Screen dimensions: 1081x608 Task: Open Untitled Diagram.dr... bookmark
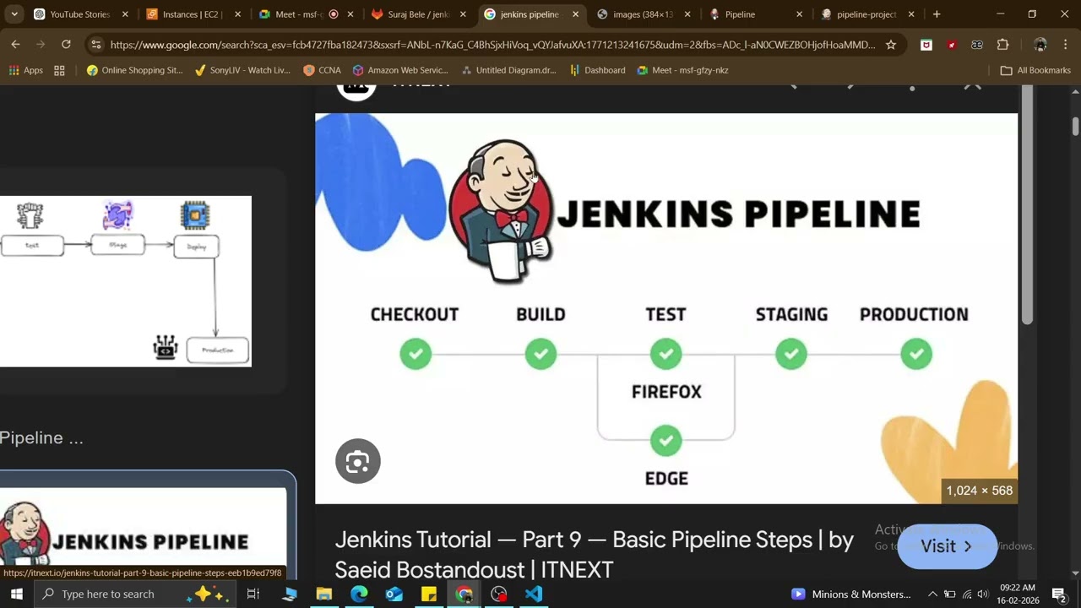coord(508,70)
